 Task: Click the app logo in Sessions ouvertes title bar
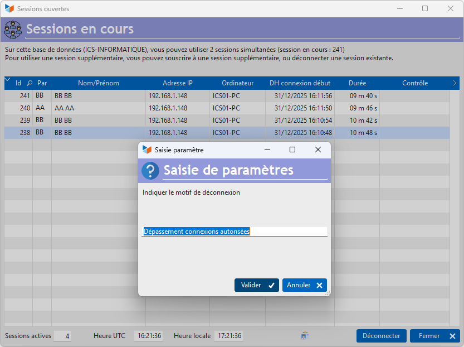pos(9,9)
